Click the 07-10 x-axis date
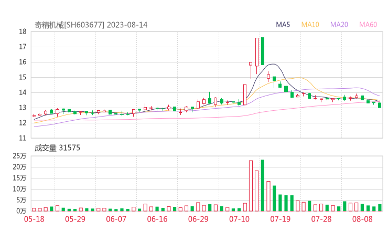Screen dimensions: 388x231 [239, 219]
